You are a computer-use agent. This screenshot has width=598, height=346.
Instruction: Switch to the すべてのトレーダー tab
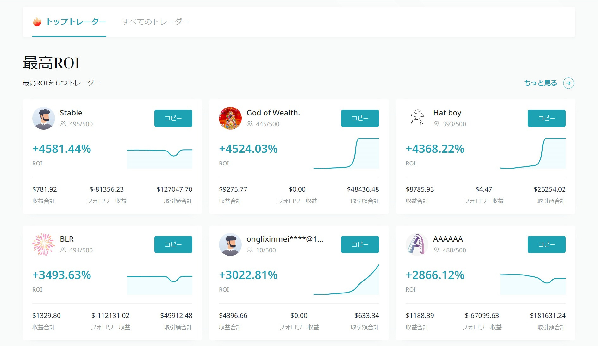tap(156, 22)
